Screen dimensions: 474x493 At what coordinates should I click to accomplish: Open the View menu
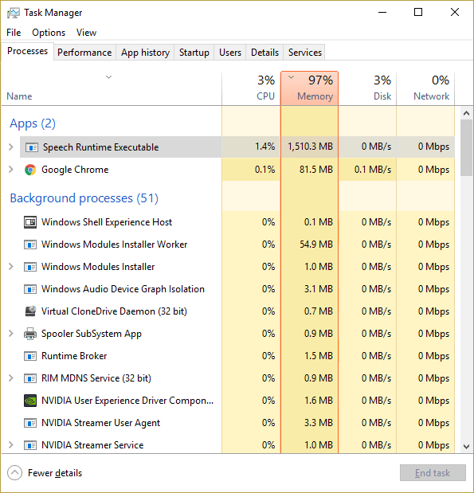(x=86, y=33)
